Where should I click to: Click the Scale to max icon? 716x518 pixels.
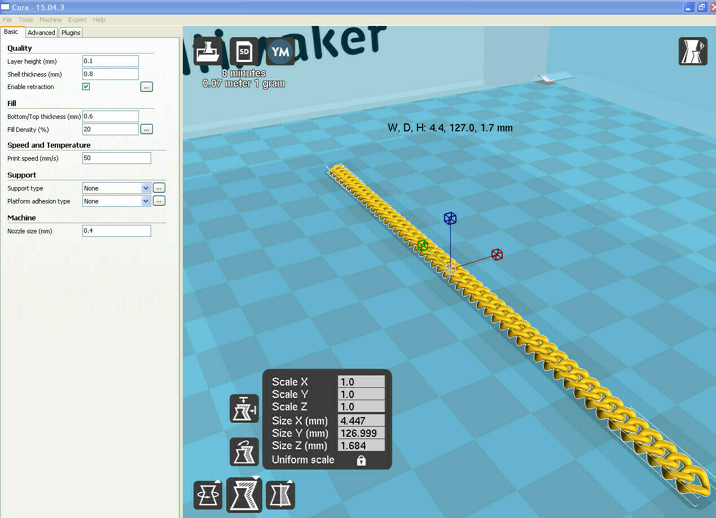(244, 409)
